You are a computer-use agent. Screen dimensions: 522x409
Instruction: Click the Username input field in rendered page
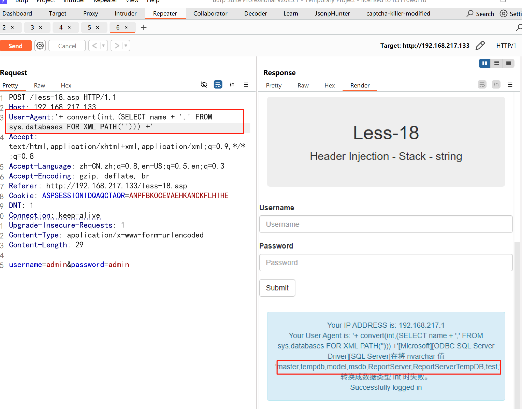[x=386, y=224]
